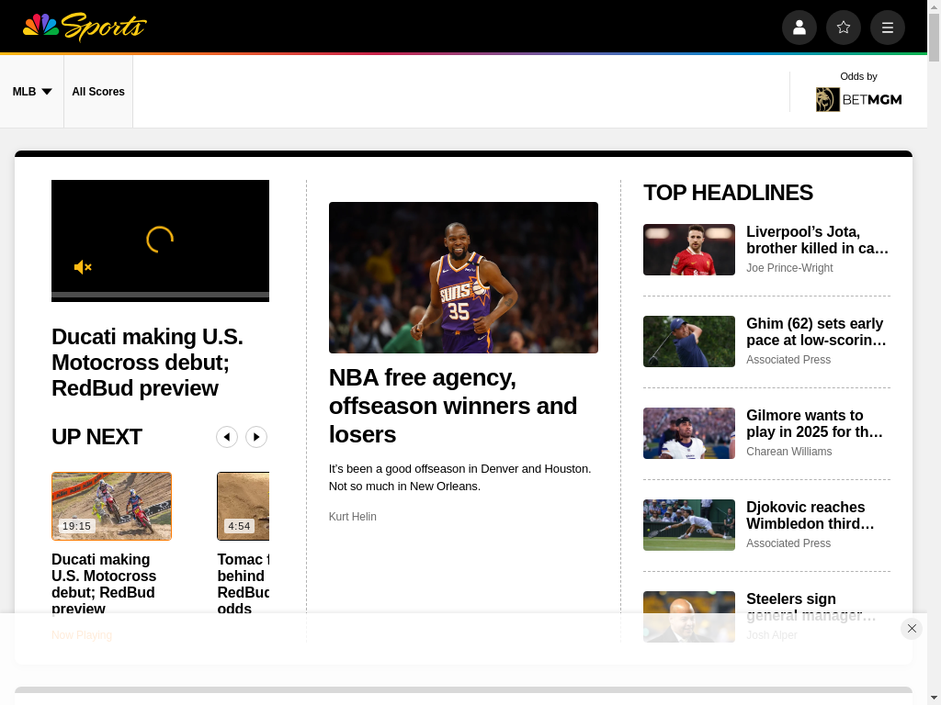Show next Up Next video
941x705 pixels.
pyautogui.click(x=256, y=437)
